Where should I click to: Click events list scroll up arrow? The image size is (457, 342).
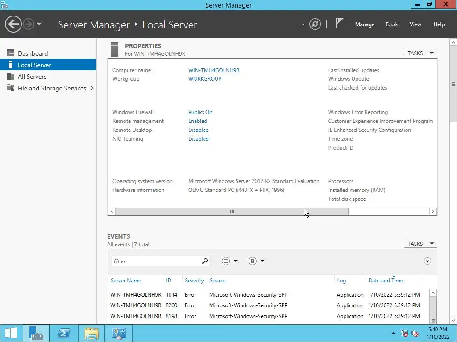coord(433,293)
